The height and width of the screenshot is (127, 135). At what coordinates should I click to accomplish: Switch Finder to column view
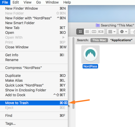click(x=94, y=32)
